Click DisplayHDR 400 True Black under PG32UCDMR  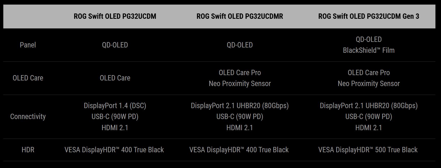pyautogui.click(x=239, y=150)
